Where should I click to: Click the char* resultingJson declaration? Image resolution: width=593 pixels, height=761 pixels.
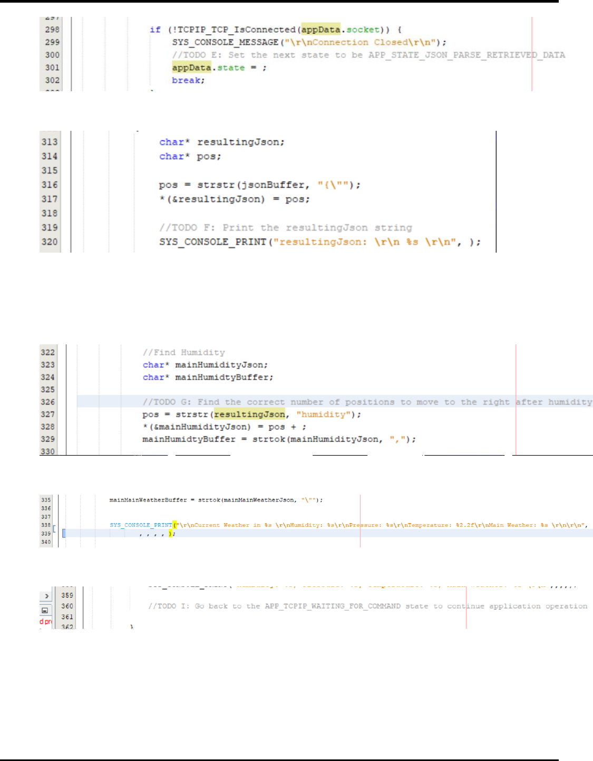pyautogui.click(x=222, y=142)
